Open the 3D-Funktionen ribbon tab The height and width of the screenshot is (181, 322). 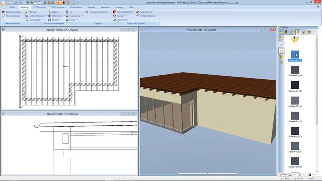pos(58,7)
